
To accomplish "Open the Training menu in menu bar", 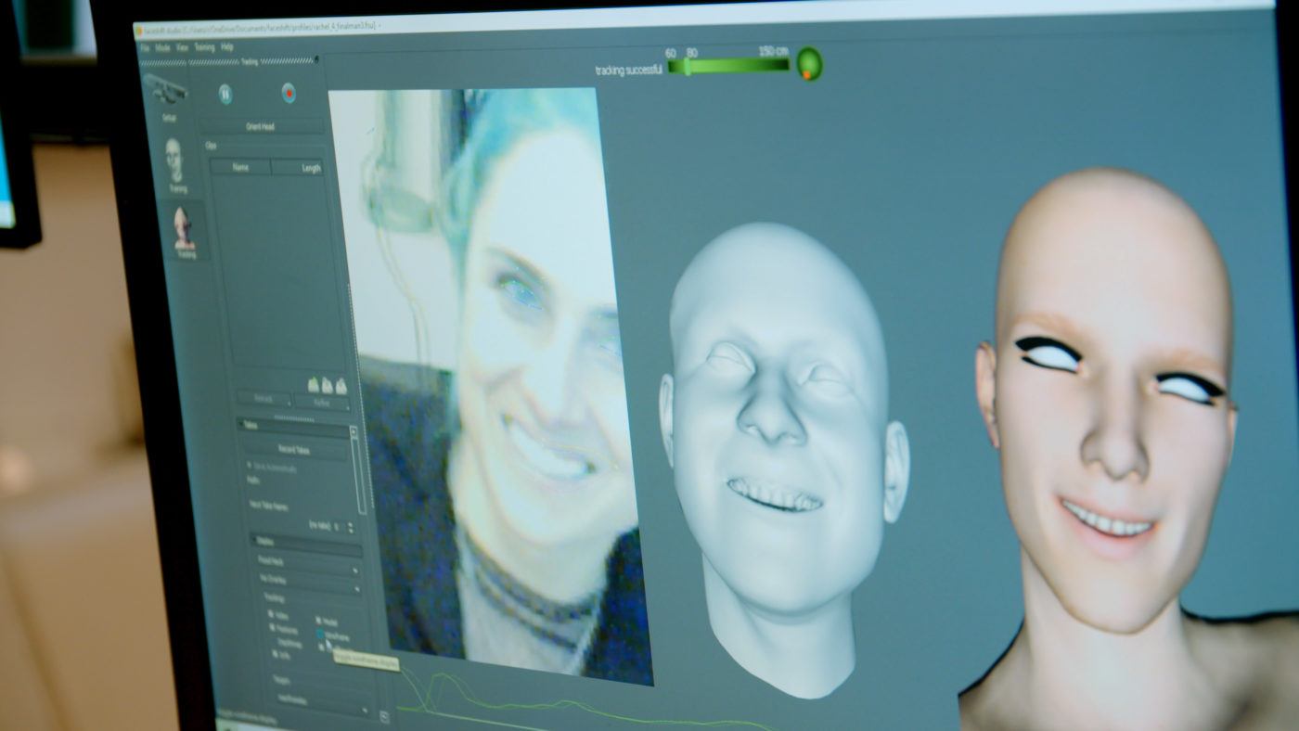I will tap(204, 46).
